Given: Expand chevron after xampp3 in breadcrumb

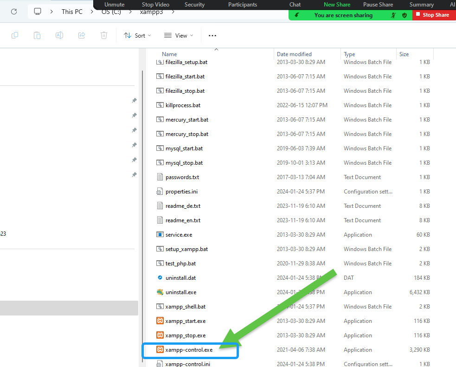Looking at the screenshot, I should tap(173, 12).
